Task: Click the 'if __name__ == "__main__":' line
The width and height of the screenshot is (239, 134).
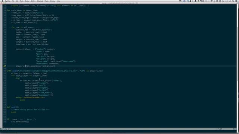Action: coord(22,119)
